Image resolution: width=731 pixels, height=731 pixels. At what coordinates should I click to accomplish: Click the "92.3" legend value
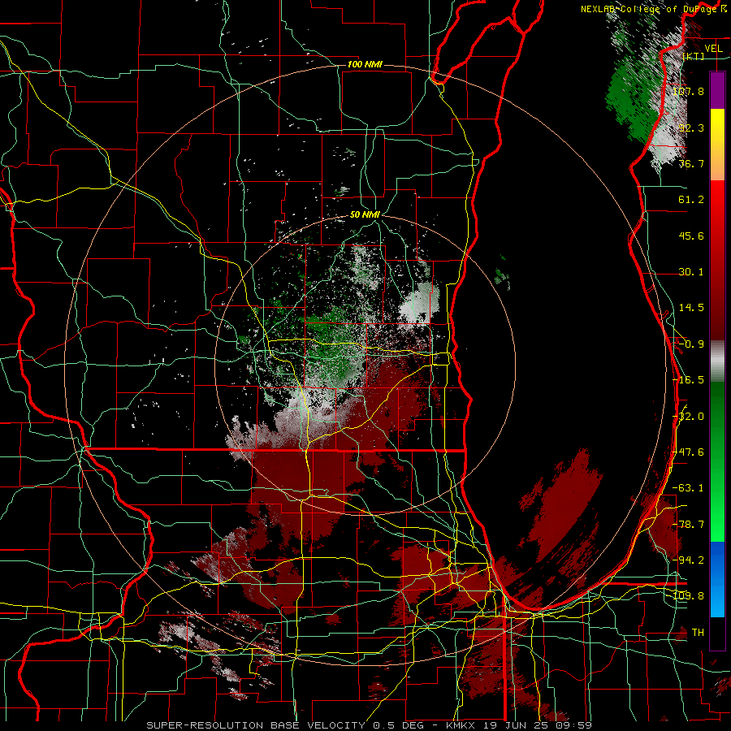point(691,128)
